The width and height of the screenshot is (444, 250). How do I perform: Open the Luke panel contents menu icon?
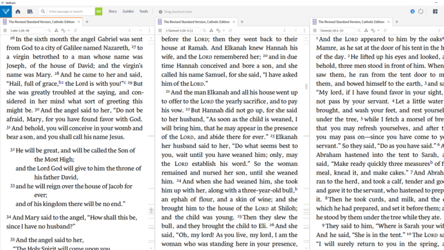click(5, 30)
